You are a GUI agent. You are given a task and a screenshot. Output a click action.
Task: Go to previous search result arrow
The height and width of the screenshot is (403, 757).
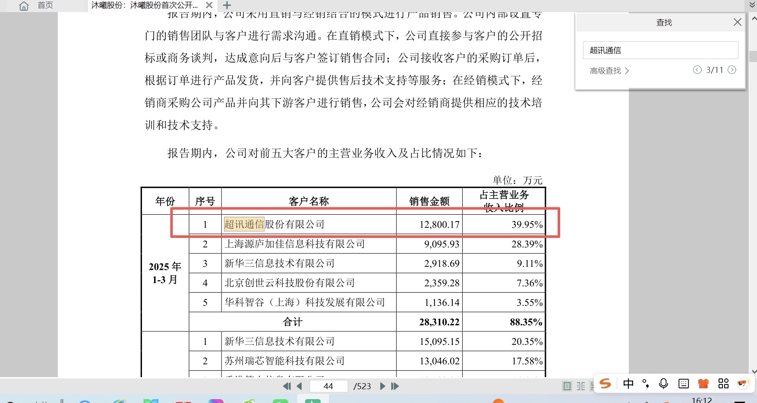[x=697, y=70]
